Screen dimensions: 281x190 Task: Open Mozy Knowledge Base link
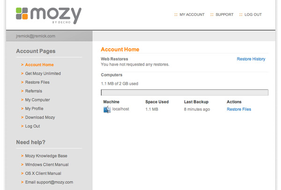(46, 156)
